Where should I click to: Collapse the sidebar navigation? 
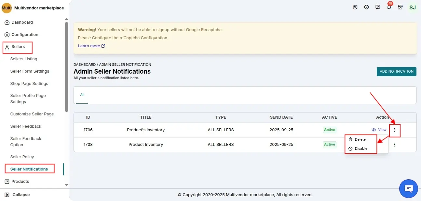18,195
